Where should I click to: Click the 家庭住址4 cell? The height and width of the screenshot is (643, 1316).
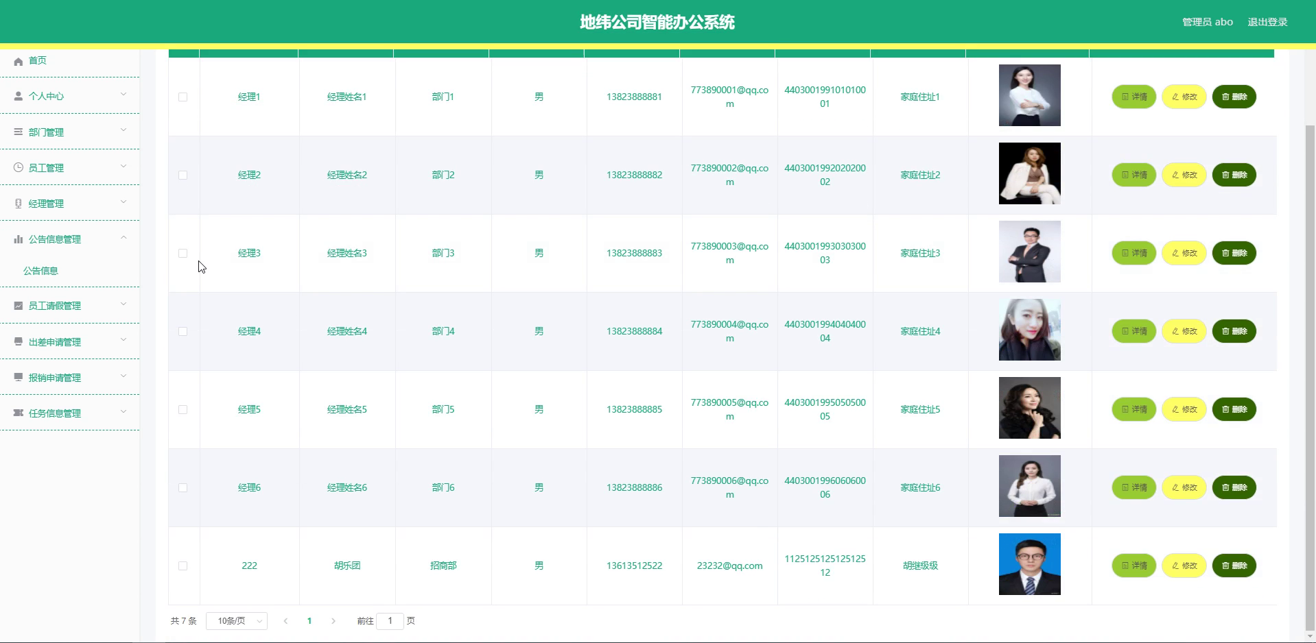point(920,331)
